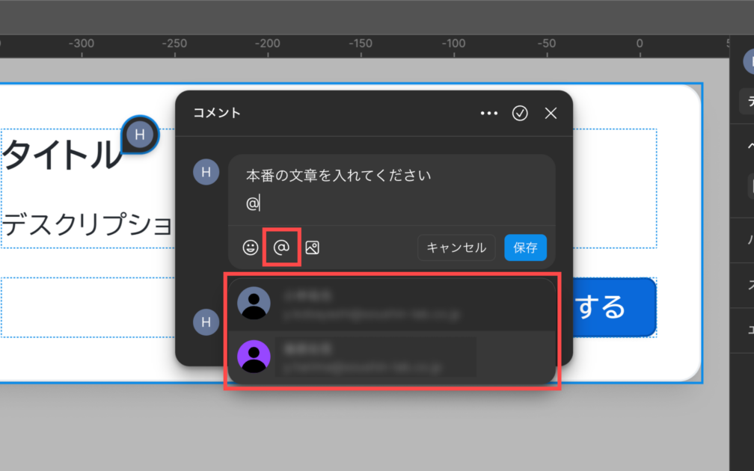Click the H avatar beside the comment text
The image size is (754, 471).
(206, 172)
